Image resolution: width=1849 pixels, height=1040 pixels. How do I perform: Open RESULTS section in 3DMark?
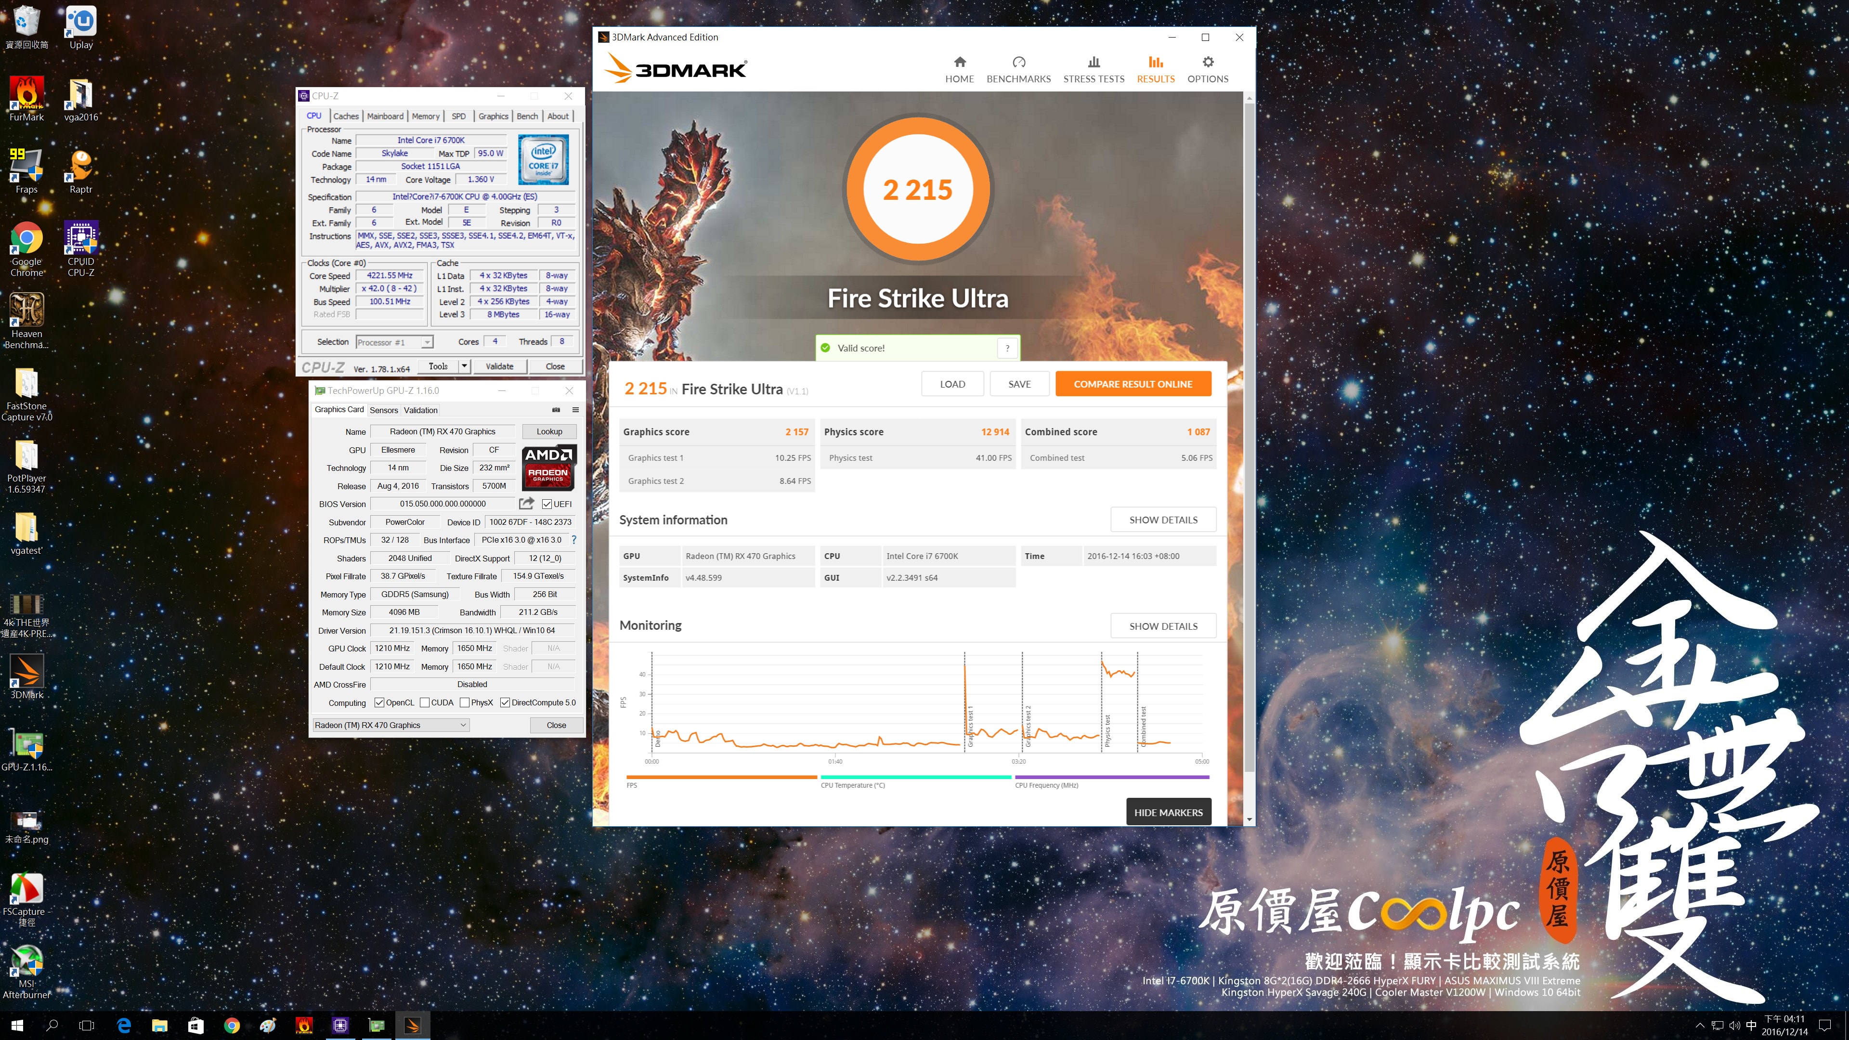[x=1156, y=70]
